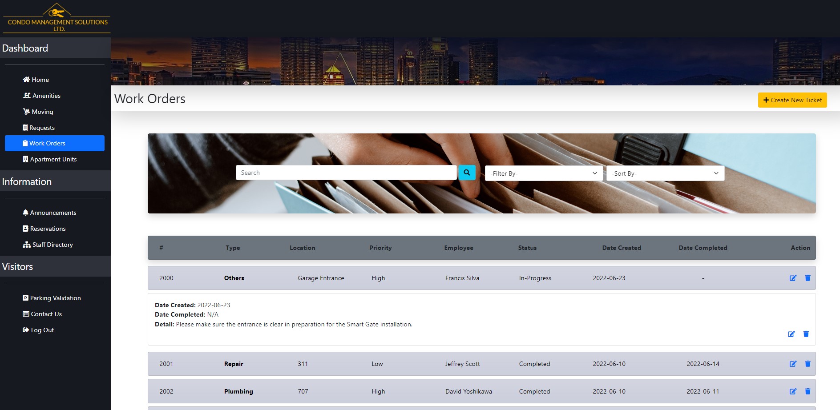
Task: Switch to the Work Orders section
Action: [x=47, y=143]
